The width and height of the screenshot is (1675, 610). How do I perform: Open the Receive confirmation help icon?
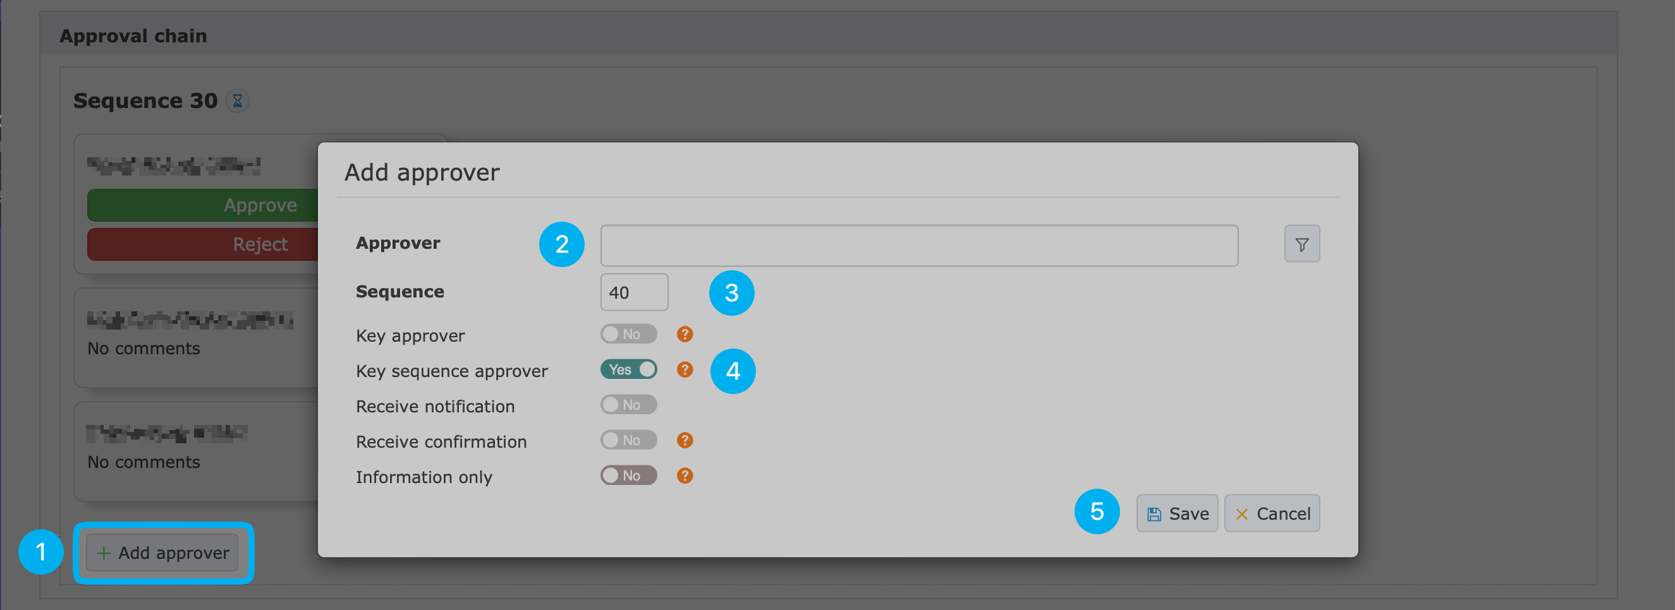(684, 440)
